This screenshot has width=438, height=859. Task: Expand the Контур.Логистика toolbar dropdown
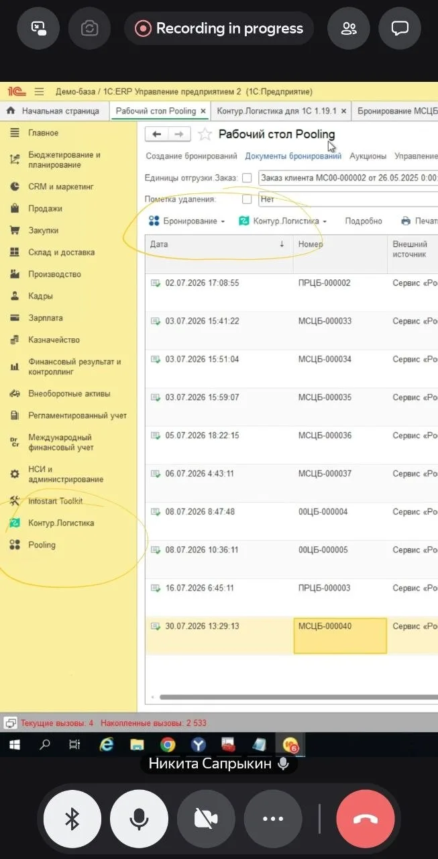(283, 221)
